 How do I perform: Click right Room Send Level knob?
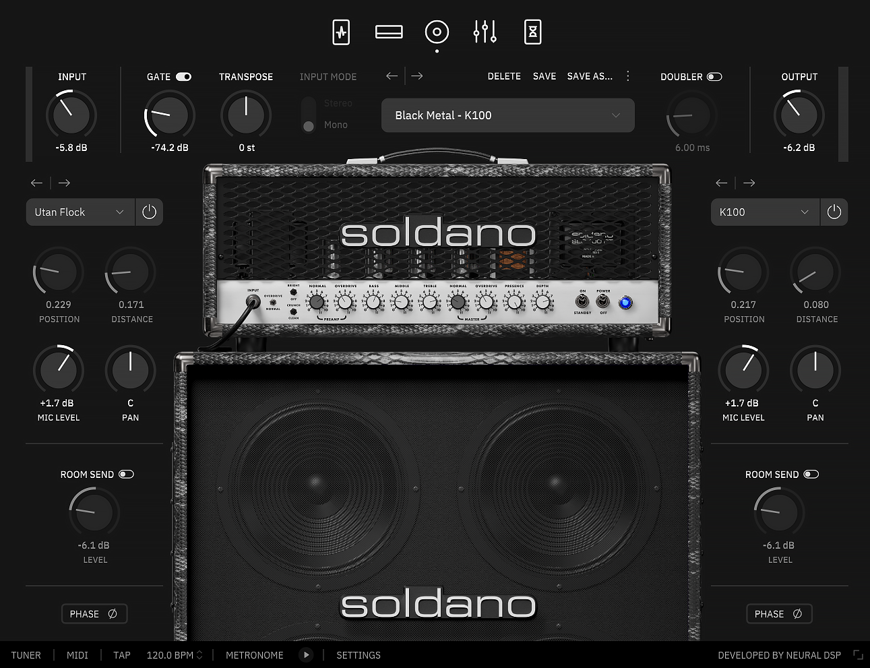[779, 512]
